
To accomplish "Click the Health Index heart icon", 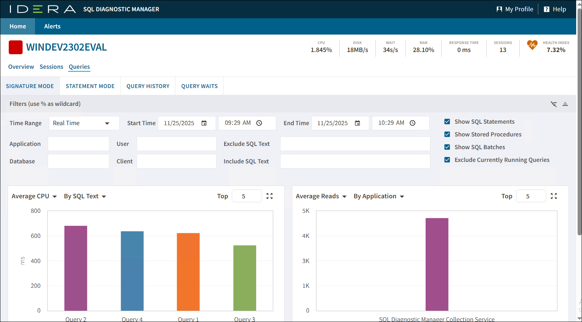I will point(532,45).
